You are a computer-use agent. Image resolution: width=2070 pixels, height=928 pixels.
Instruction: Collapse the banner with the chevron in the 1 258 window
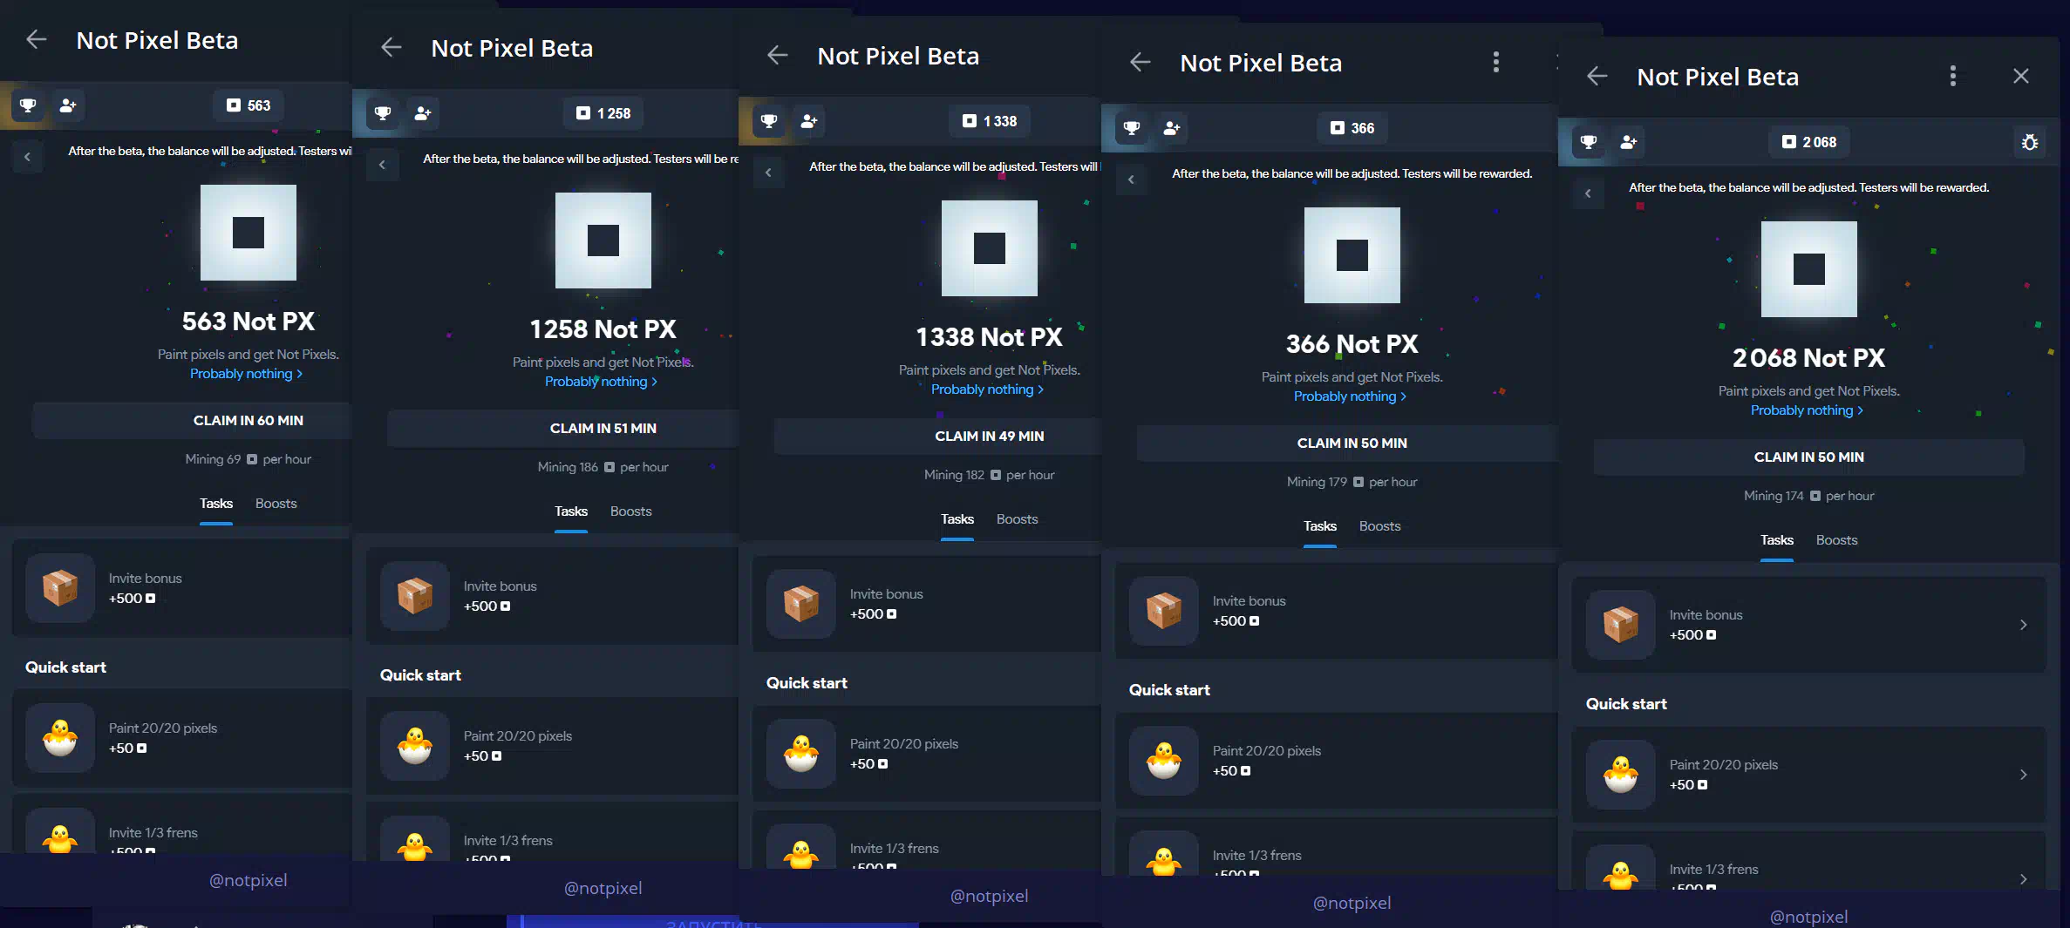(382, 165)
